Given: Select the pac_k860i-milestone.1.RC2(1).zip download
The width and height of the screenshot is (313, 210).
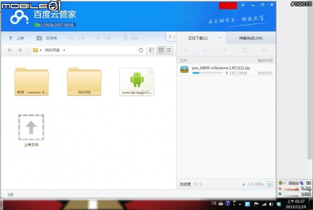Looking at the screenshot, I should click(226, 70).
